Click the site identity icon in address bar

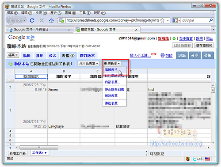pyautogui.click(x=61, y=20)
